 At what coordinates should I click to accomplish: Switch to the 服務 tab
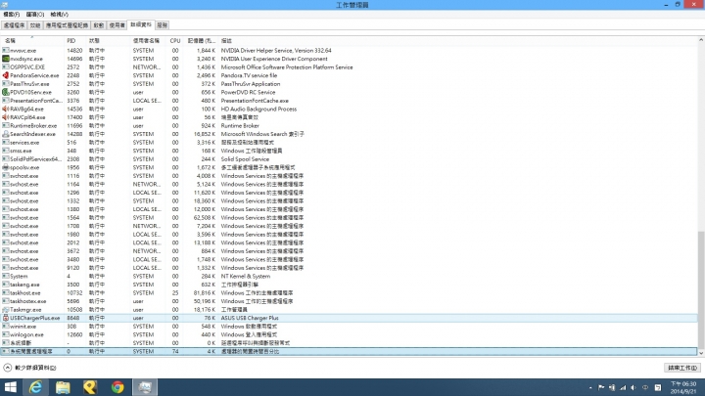point(163,25)
